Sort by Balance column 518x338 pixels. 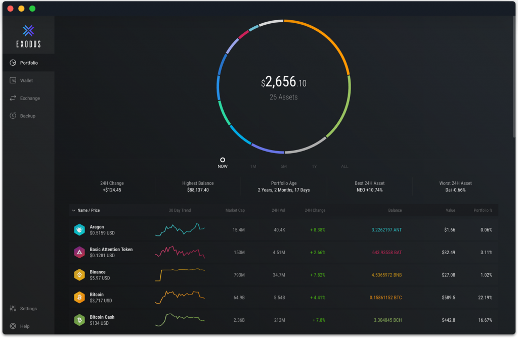(x=395, y=210)
